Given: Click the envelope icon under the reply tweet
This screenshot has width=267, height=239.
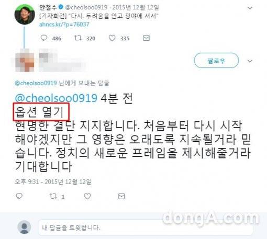Looking at the screenshot, I should tap(121, 196).
